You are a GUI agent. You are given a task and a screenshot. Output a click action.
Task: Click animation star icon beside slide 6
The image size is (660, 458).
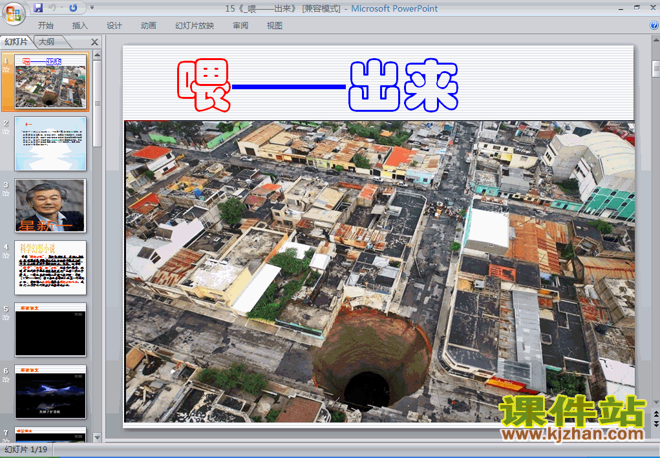pyautogui.click(x=6, y=380)
